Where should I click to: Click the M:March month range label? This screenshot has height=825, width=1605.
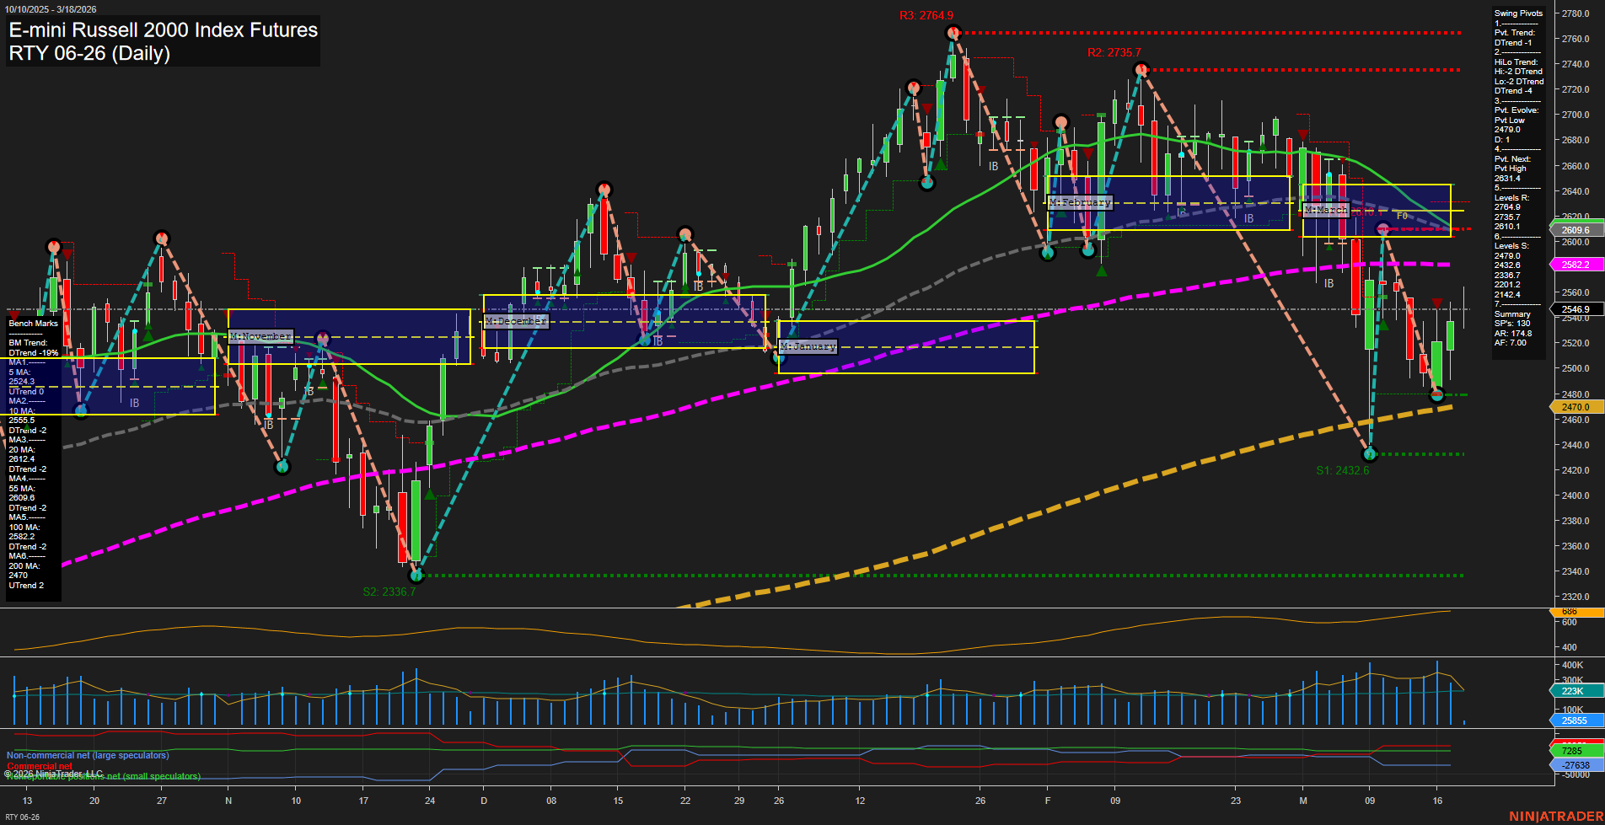[x=1326, y=209]
